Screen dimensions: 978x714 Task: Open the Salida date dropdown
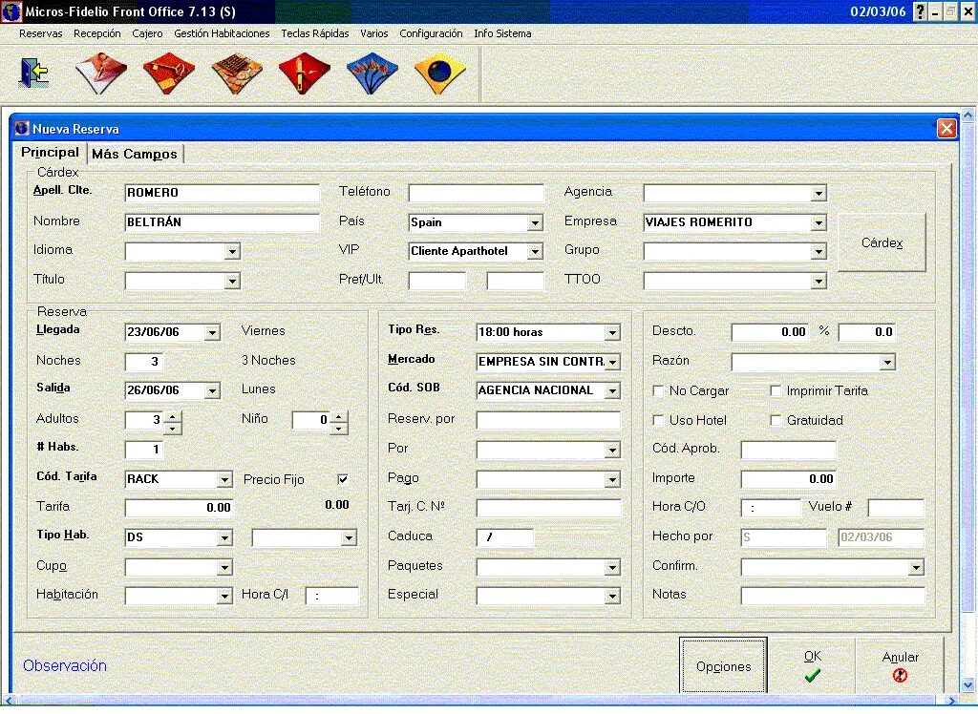click(212, 390)
